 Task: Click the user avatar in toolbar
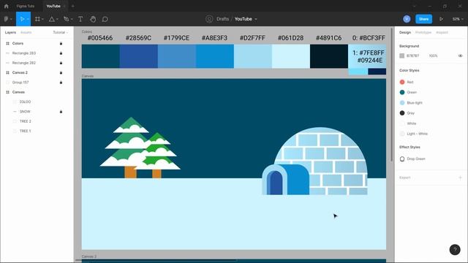point(407,19)
